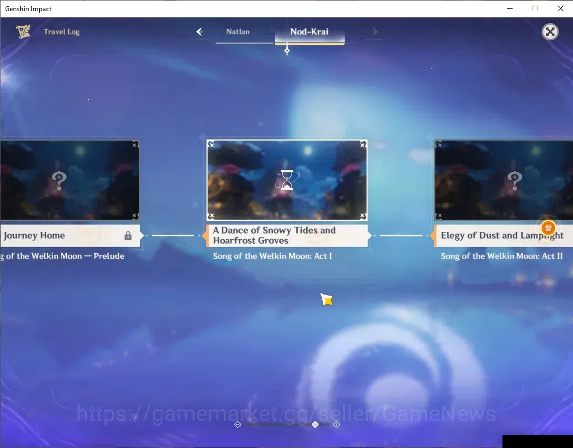Viewport: 573px width, 448px height.
Task: Go to the previous region with the left arrow
Action: [x=200, y=32]
